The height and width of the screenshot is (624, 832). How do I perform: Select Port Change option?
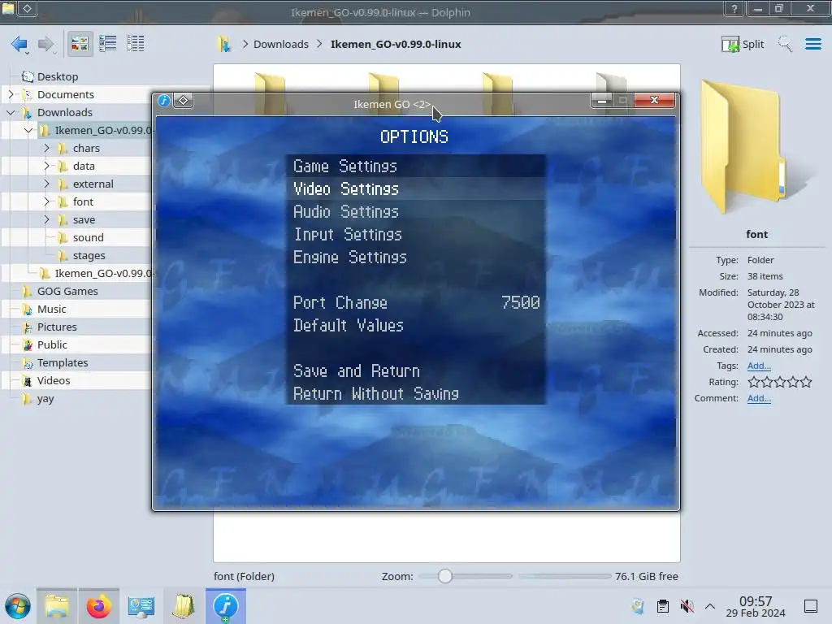click(x=416, y=302)
